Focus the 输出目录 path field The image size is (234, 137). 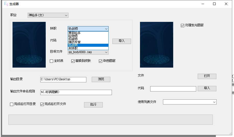click(63, 79)
